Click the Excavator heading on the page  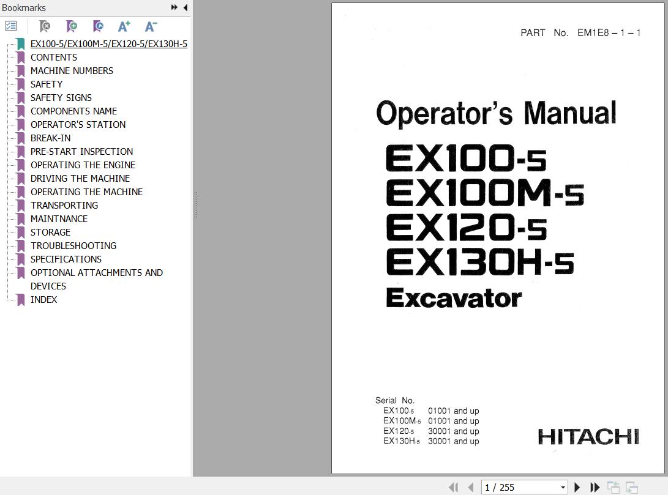pyautogui.click(x=454, y=297)
